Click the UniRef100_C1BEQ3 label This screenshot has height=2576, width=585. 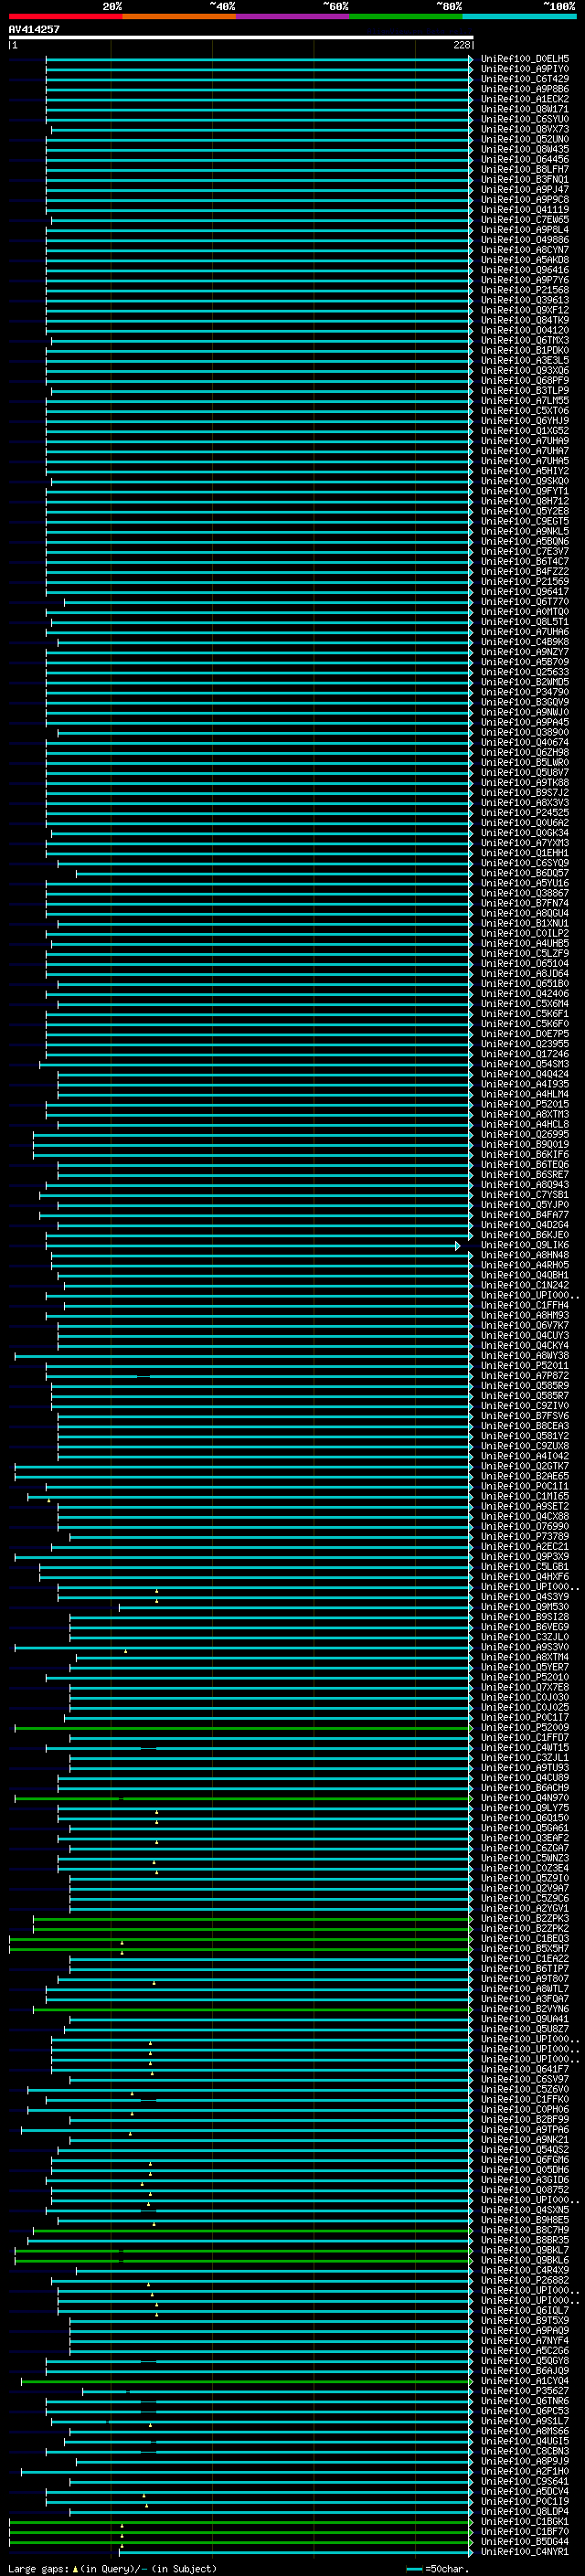point(524,1939)
